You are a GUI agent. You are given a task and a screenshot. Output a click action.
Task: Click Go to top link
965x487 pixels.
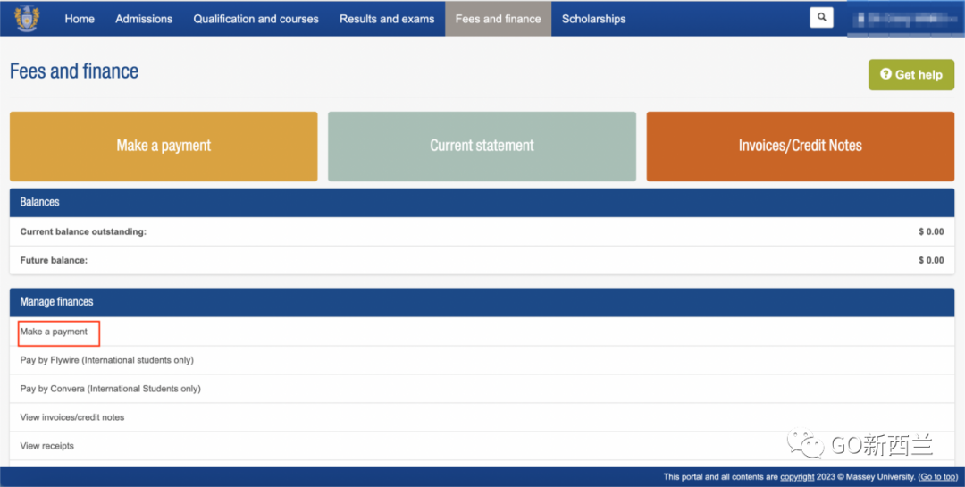938,476
